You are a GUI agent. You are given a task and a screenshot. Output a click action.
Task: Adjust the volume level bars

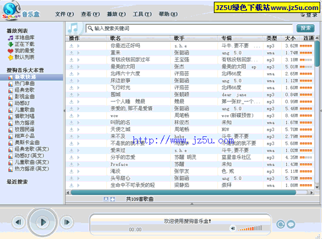point(250,228)
